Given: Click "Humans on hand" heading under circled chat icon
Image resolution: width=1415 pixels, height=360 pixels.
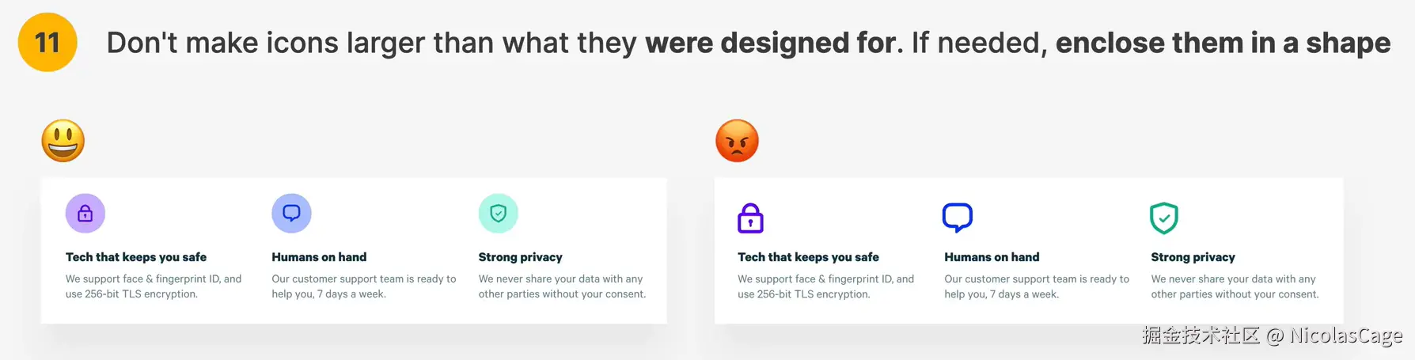Looking at the screenshot, I should (319, 257).
